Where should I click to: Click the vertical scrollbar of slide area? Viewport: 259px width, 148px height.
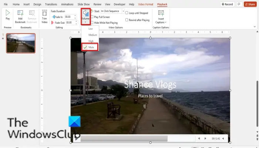(x=257, y=103)
